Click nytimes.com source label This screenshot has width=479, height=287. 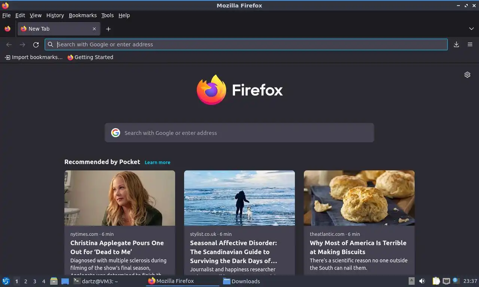[x=84, y=234]
